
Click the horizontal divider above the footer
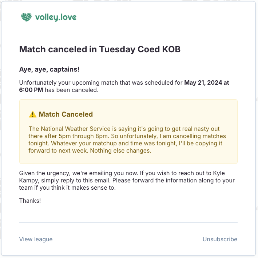tap(128, 222)
